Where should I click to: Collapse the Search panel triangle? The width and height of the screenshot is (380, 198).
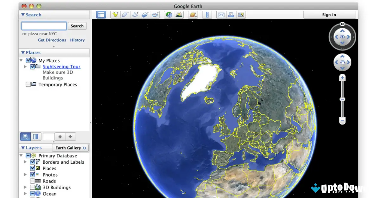(22, 15)
